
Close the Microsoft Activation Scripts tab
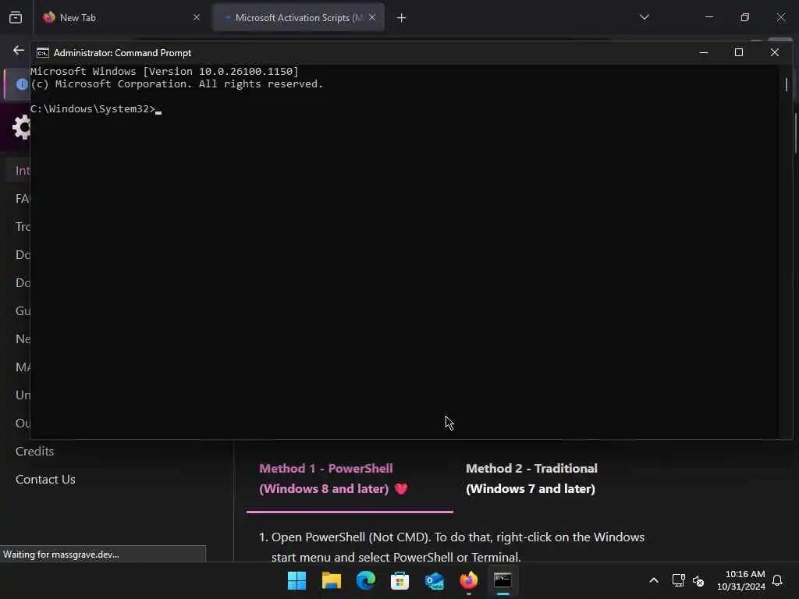point(372,17)
